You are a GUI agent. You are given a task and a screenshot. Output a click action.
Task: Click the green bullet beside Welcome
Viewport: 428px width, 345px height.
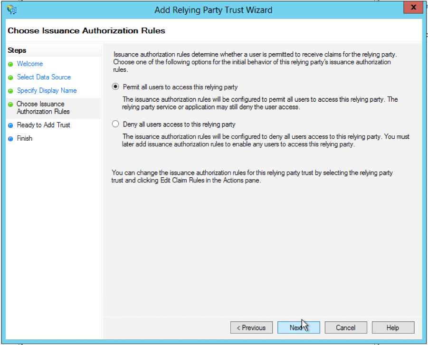[10, 64]
